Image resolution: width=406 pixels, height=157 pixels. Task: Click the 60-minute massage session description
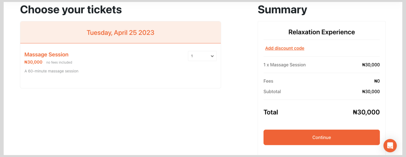[x=51, y=71]
